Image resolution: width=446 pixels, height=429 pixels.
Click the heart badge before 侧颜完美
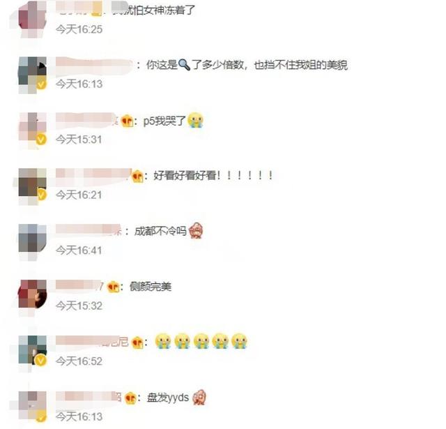point(113,287)
